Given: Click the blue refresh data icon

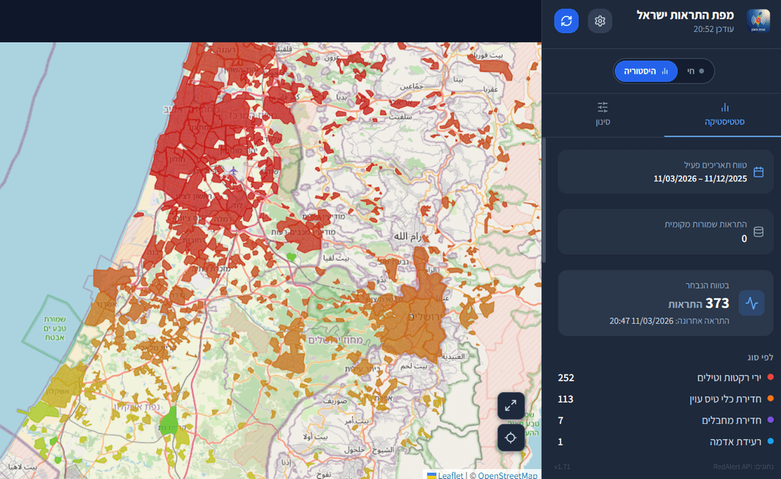Looking at the screenshot, I should coord(566,21).
